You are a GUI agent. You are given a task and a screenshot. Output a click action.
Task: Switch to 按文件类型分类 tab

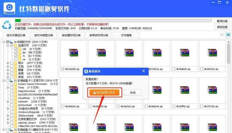pyautogui.click(x=44, y=35)
